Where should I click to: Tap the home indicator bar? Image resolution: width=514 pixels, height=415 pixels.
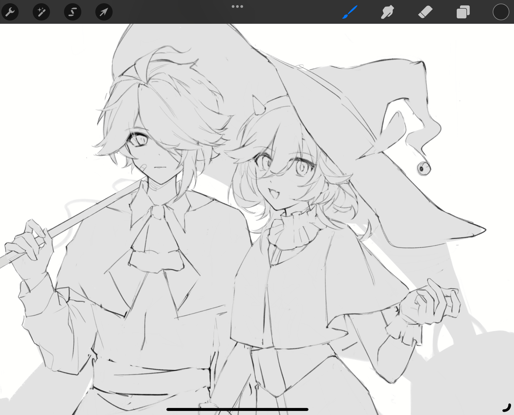pyautogui.click(x=237, y=409)
